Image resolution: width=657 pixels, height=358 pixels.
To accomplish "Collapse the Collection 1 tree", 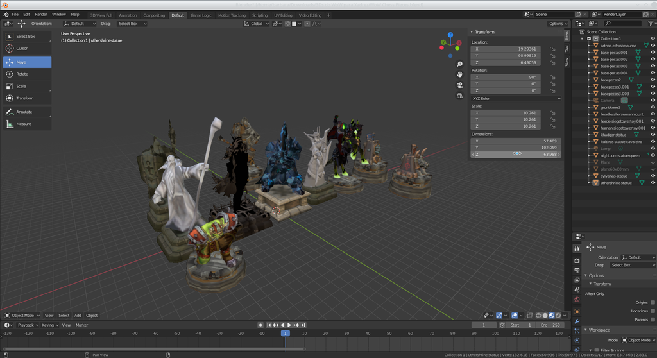I will click(x=582, y=38).
